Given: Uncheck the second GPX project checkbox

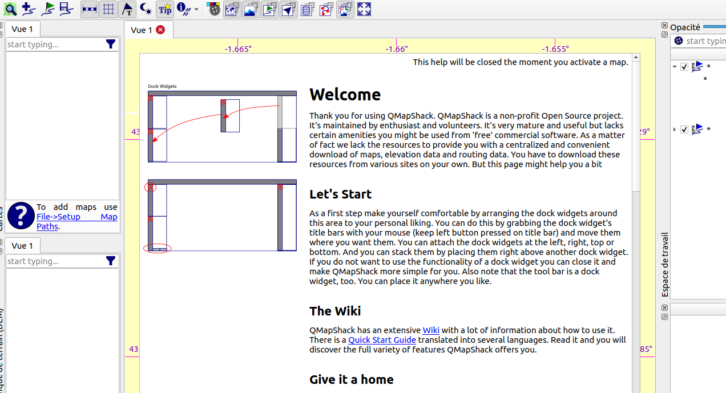Looking at the screenshot, I should click(684, 129).
